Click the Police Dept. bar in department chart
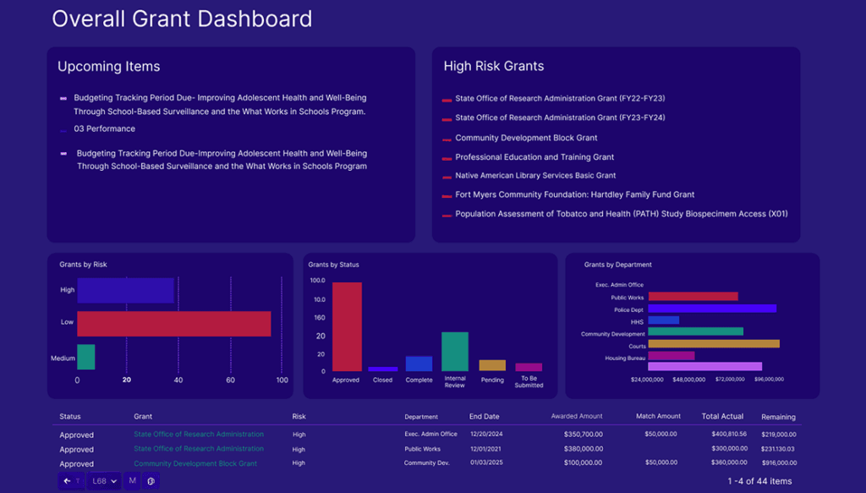Viewport: 866px width, 493px height. (x=711, y=309)
